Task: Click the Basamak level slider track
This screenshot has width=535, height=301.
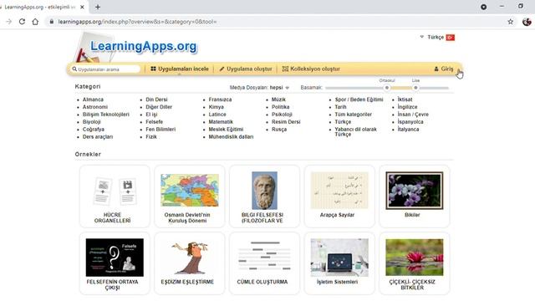Action: pyautogui.click(x=387, y=88)
